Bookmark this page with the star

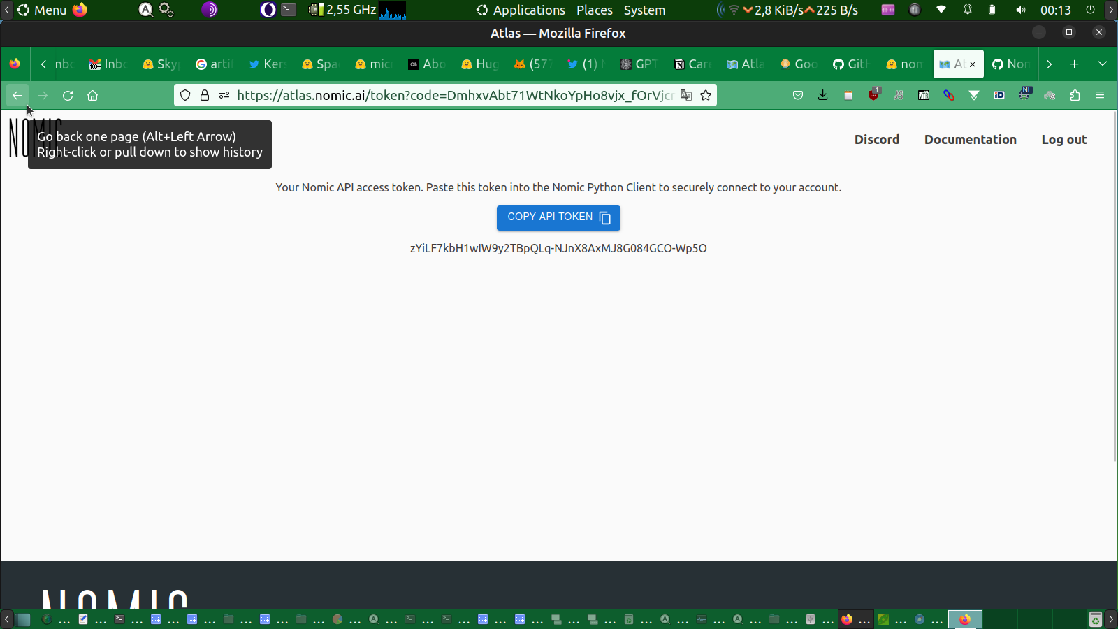point(706,96)
